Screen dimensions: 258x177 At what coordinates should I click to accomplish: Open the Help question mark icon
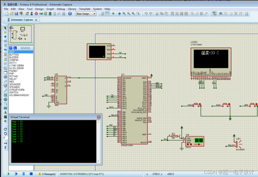click(x=70, y=14)
